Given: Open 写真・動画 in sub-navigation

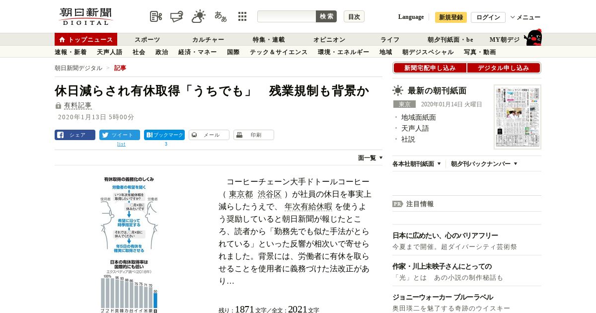Looking at the screenshot, I should tap(479, 52).
